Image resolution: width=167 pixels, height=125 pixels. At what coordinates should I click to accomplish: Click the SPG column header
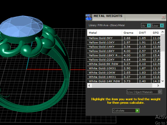pyautogui.click(x=156, y=33)
